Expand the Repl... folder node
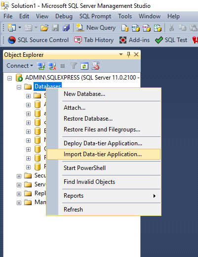This screenshot has width=198, height=257. [x=19, y=194]
